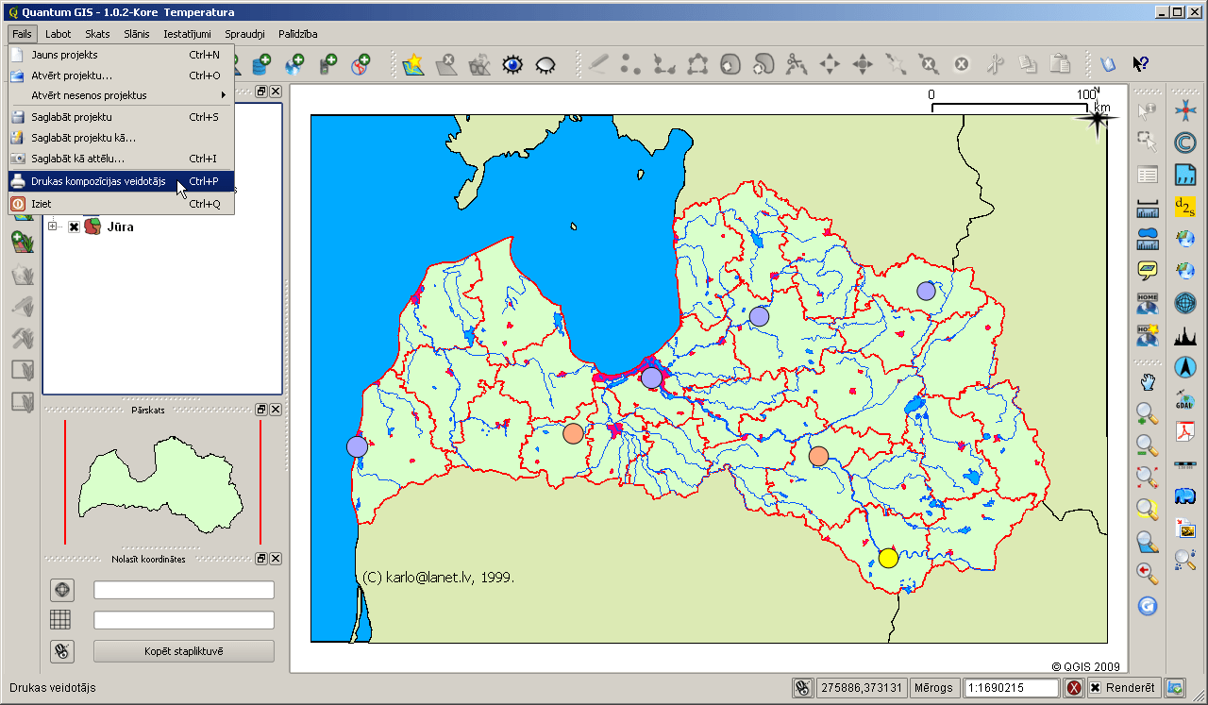Click the Kopēt starpliktuvē button

(184, 651)
